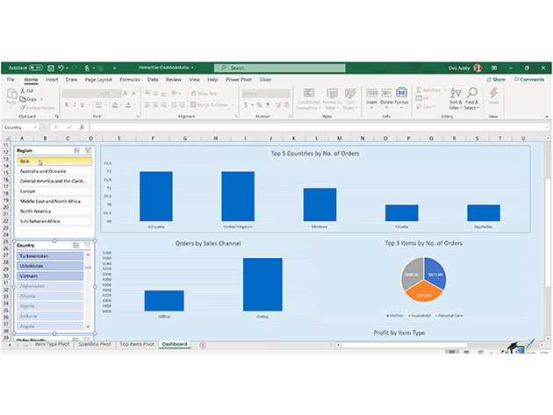
Task: Click the Insert Function fx icon
Action: [82, 127]
